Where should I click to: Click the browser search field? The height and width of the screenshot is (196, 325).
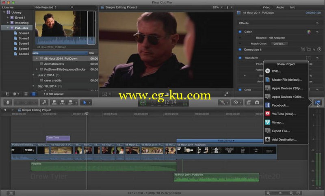point(84,7)
